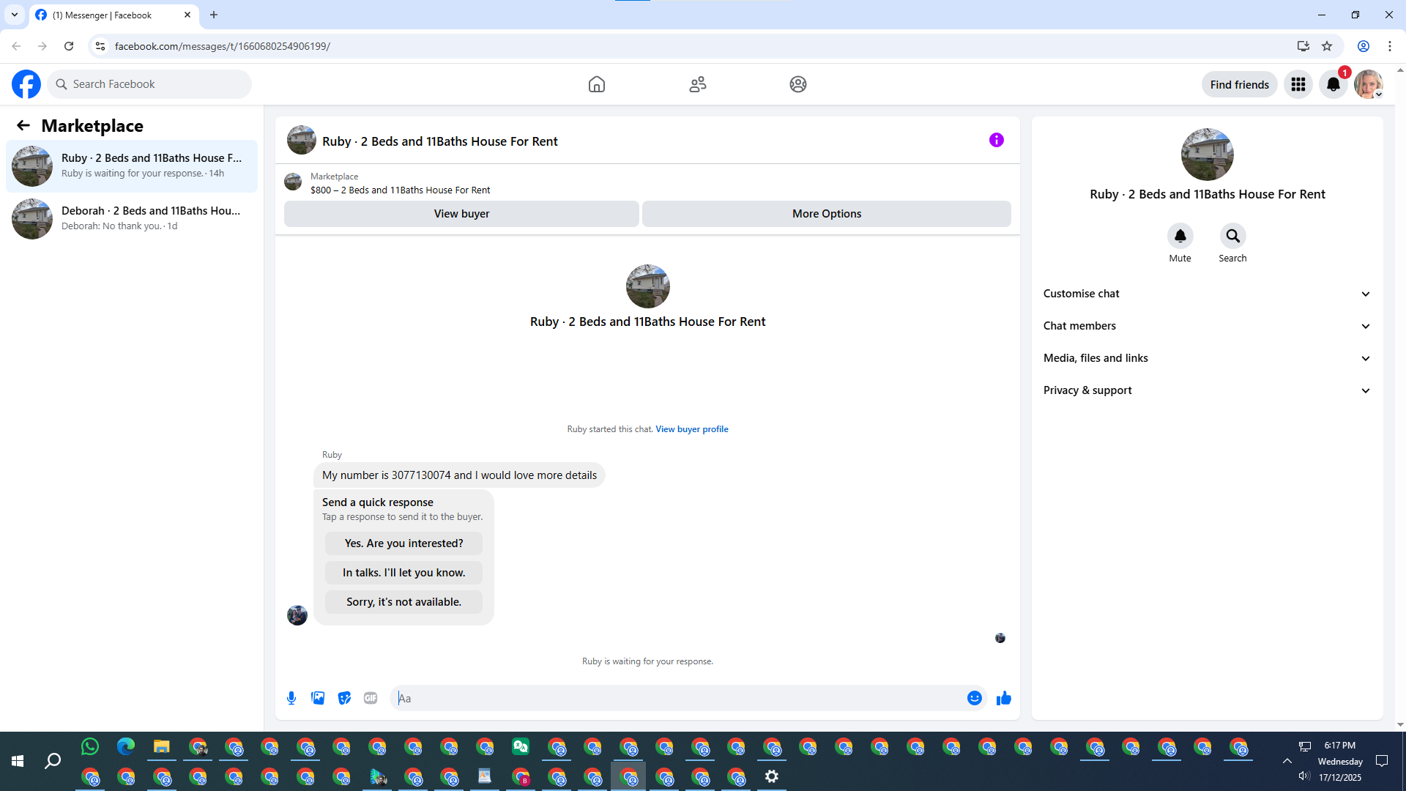View site information icon in address bar

pyautogui.click(x=100, y=46)
